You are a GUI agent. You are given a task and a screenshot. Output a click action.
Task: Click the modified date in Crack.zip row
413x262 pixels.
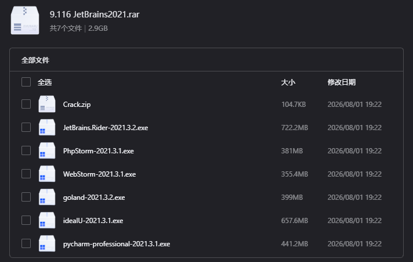pyautogui.click(x=354, y=105)
